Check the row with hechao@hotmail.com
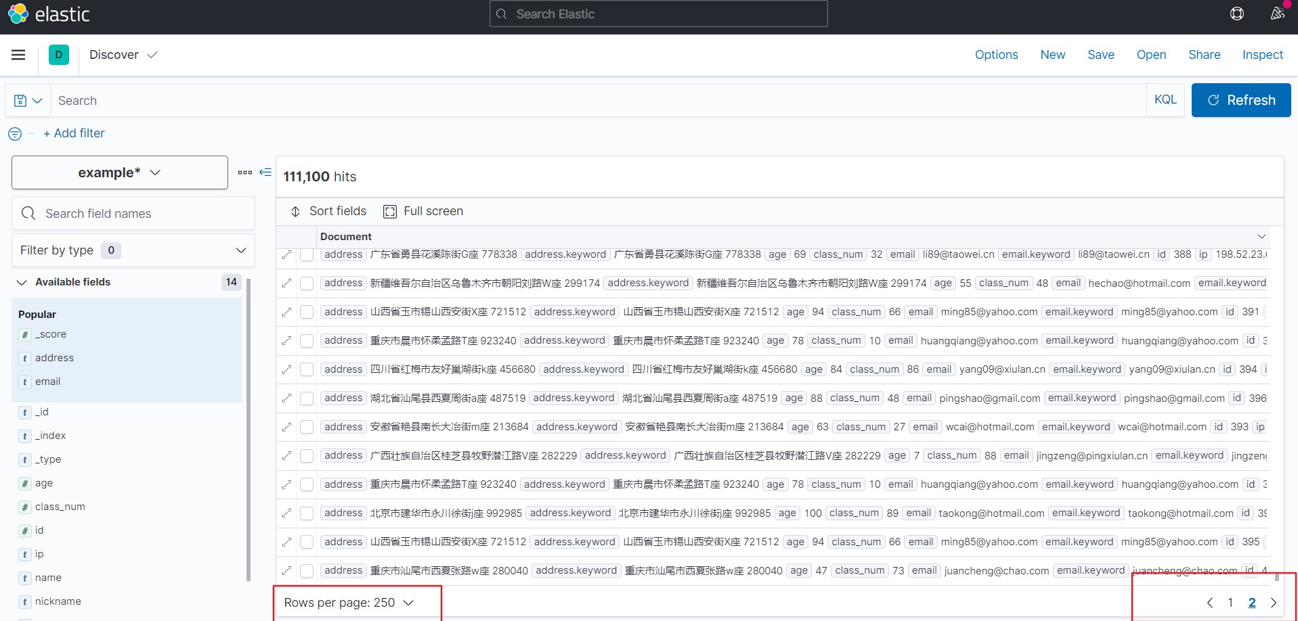Screen dimensions: 1298x621 click(307, 283)
